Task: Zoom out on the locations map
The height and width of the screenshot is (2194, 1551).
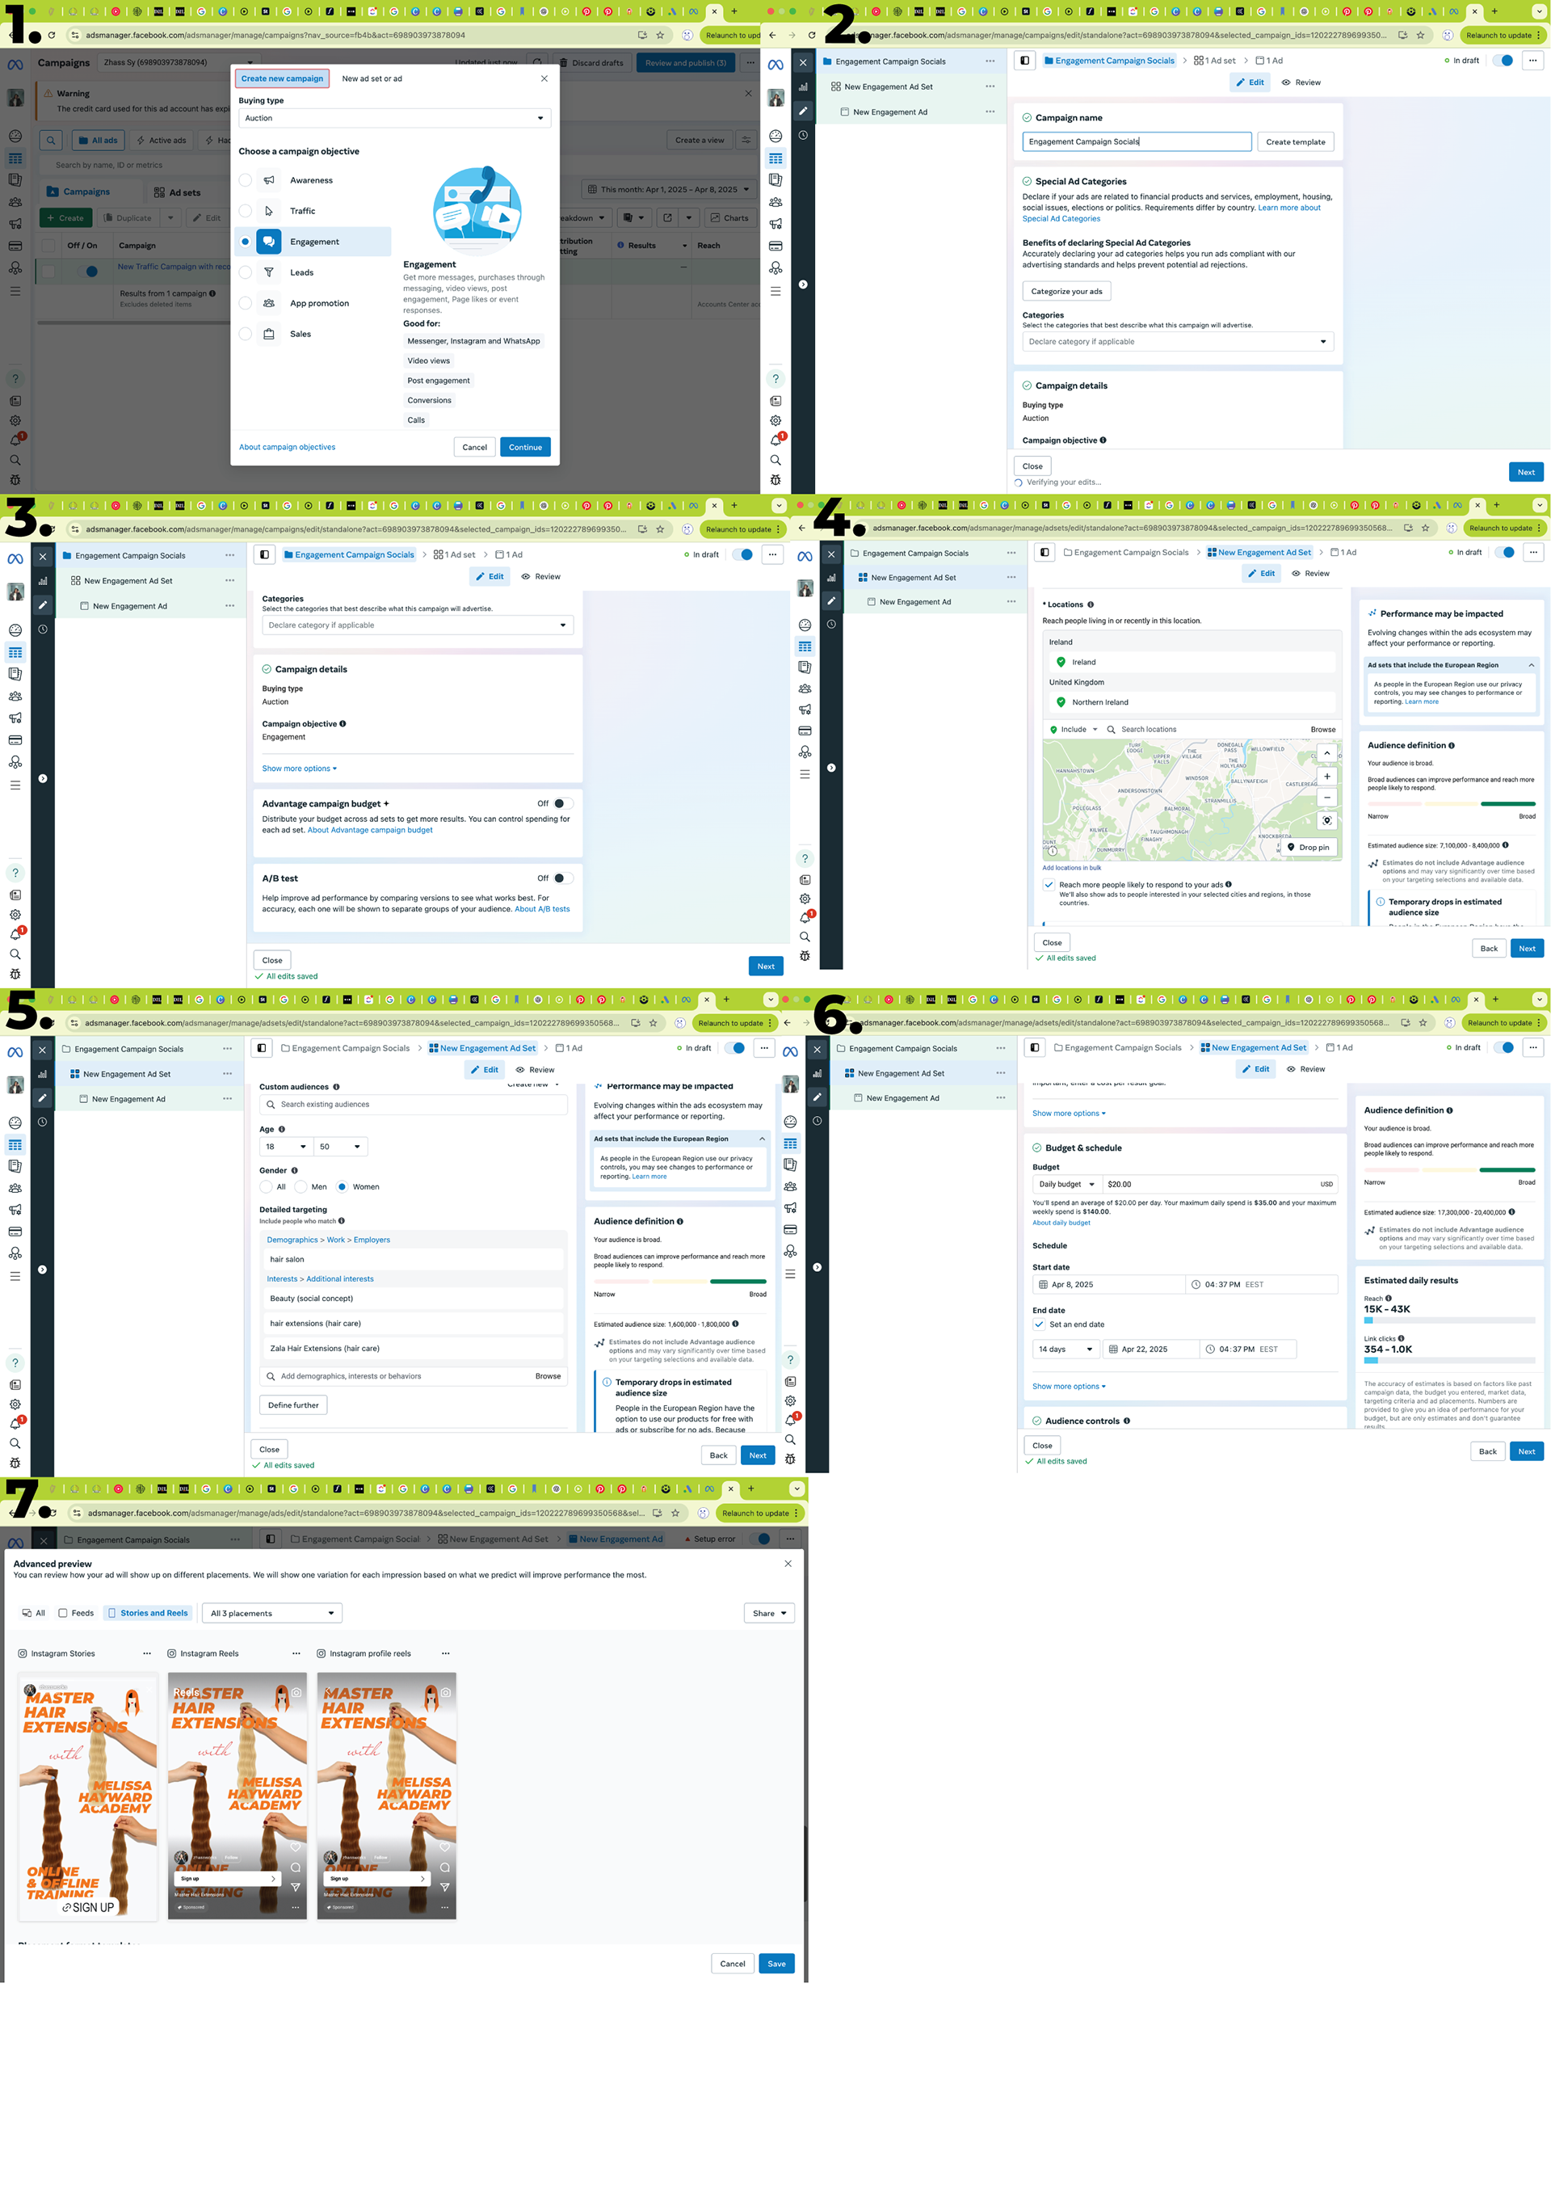Action: point(1326,797)
